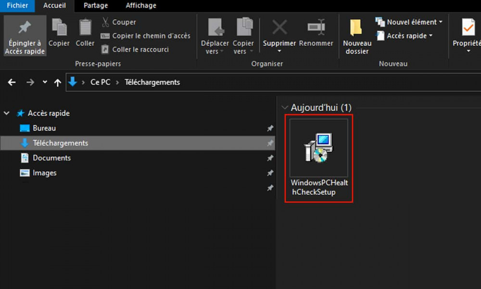Collapse the Accès rapide tree node
Screen dimensions: 481x289
pyautogui.click(x=6, y=113)
